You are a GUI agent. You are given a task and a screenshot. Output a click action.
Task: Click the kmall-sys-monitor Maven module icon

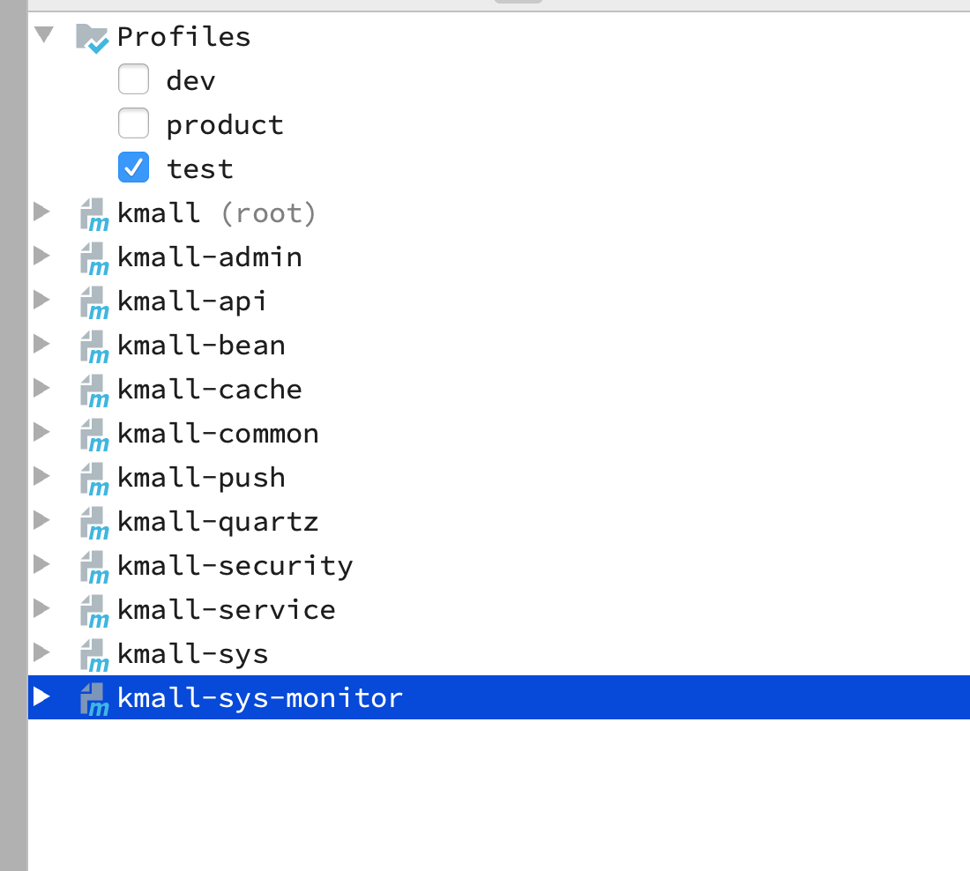click(94, 699)
